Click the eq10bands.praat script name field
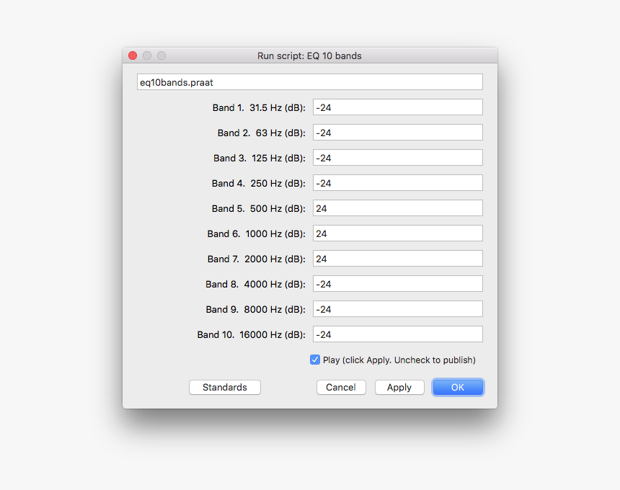620x490 pixels. 309,82
